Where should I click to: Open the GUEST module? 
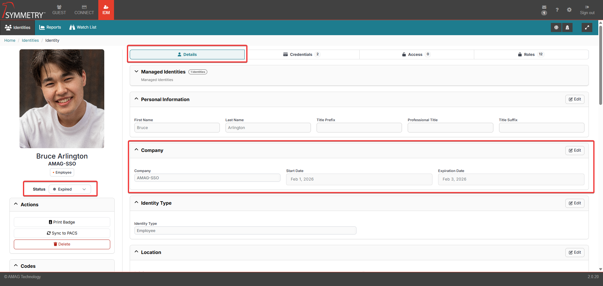tap(59, 10)
